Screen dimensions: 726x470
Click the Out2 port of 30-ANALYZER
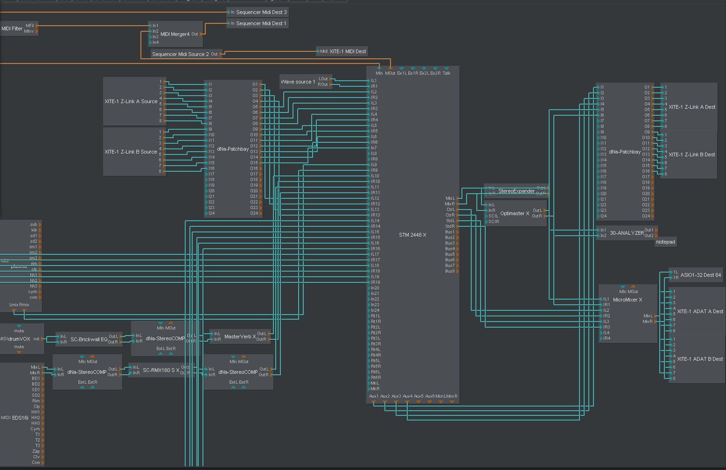click(x=656, y=236)
